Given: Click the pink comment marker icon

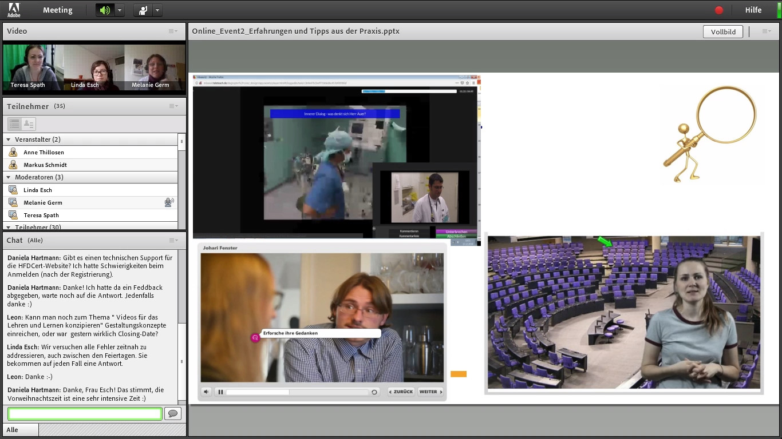Looking at the screenshot, I should [255, 338].
